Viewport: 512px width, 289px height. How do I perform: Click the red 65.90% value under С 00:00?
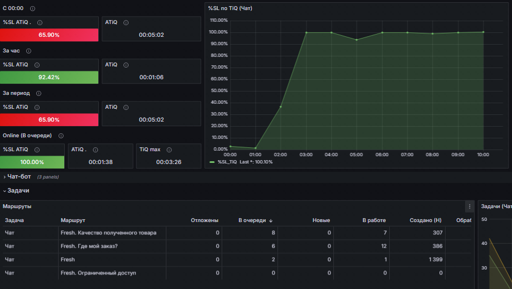click(49, 35)
